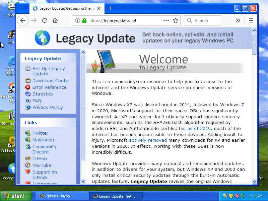Click the Twitter globe icon
The width and height of the screenshot is (268, 201).
[28, 133]
